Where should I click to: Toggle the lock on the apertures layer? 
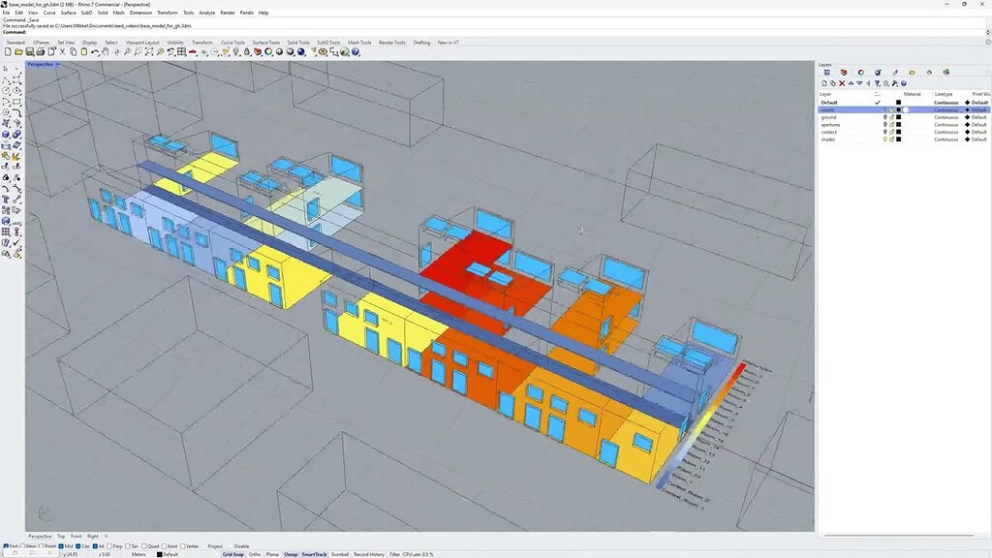click(891, 125)
